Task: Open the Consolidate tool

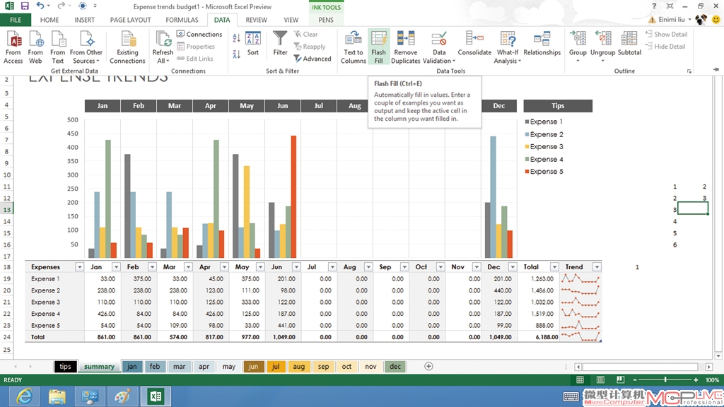Action: [474, 44]
